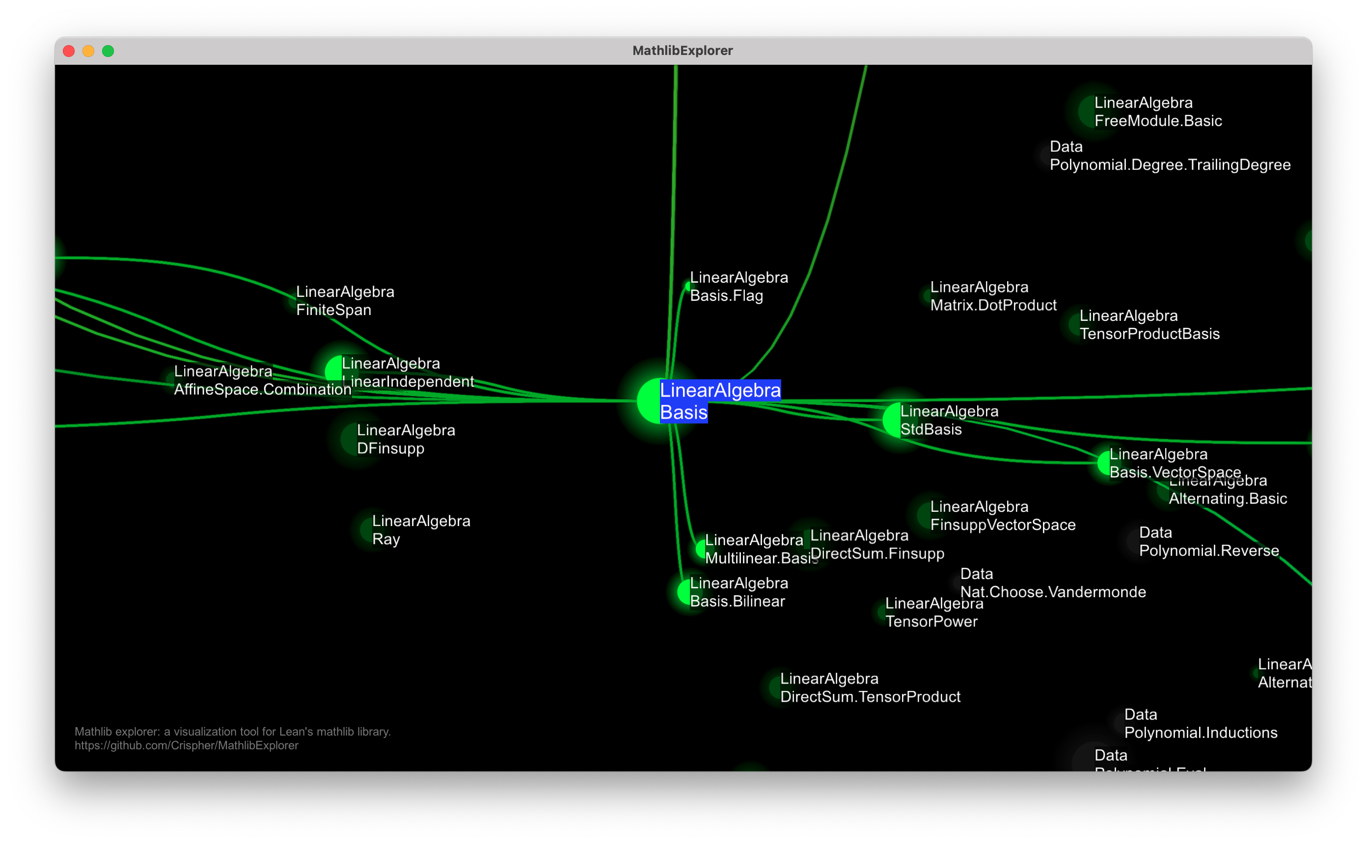Select the dim LinearAlgebra DFinsupp node
Image resolution: width=1367 pixels, height=844 pixels.
pos(350,439)
